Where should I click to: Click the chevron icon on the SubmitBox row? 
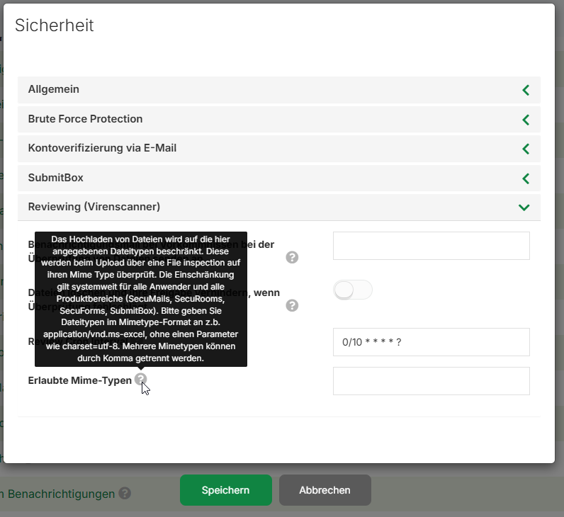click(x=525, y=178)
